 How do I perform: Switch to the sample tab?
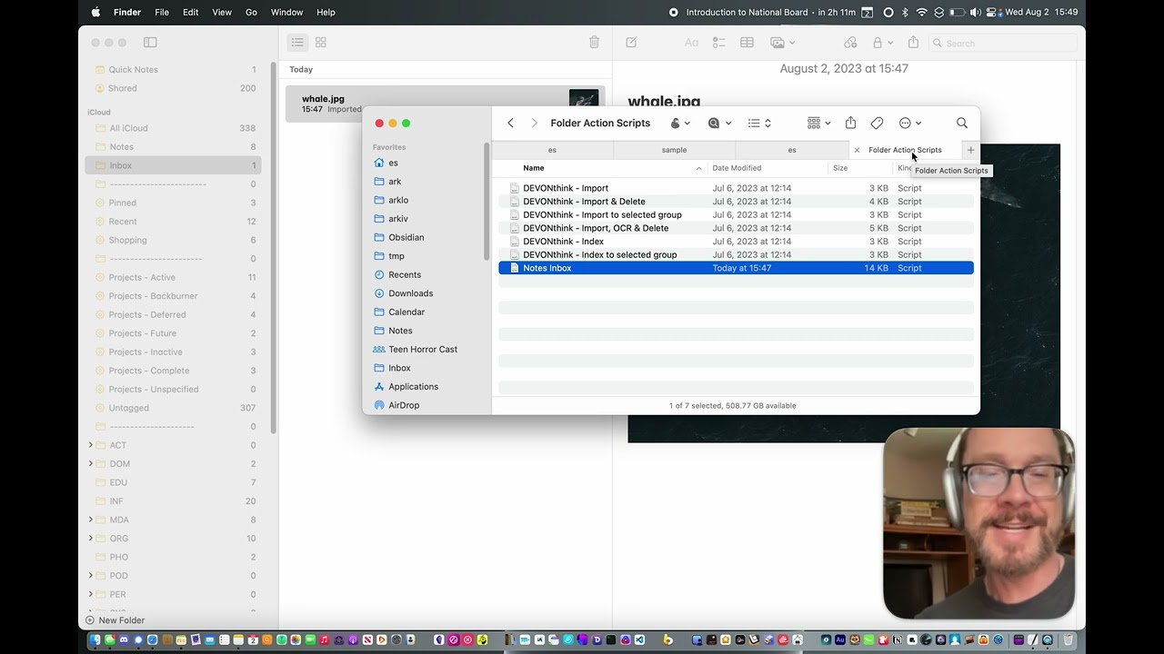(674, 150)
